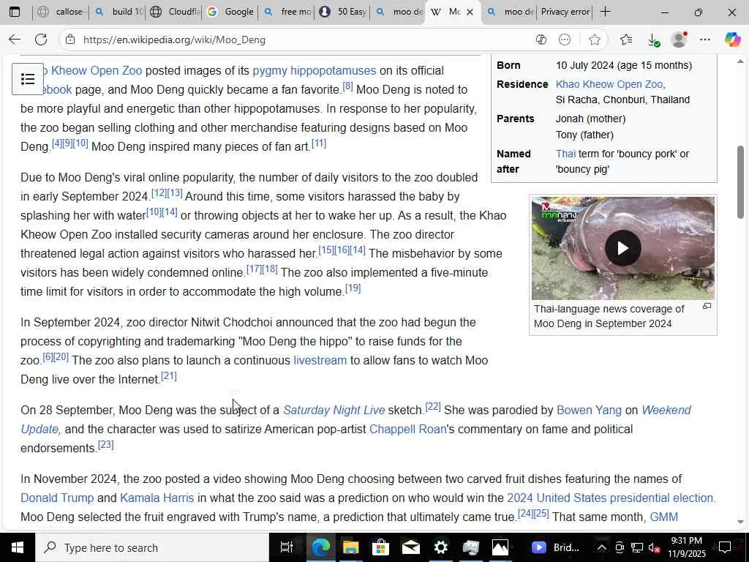The width and height of the screenshot is (749, 562).
Task: Open the Mail app on taskbar
Action: pyautogui.click(x=410, y=547)
